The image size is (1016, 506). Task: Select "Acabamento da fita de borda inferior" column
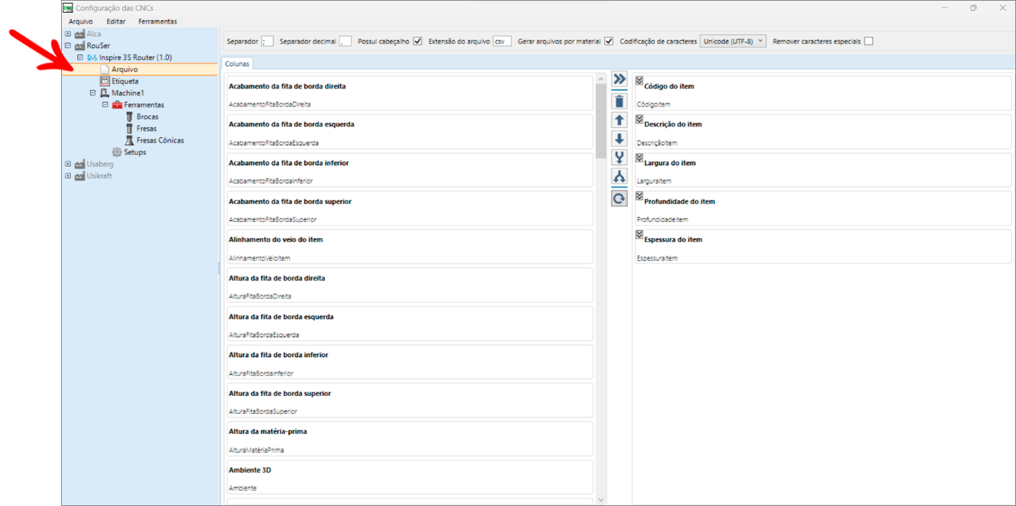click(x=409, y=171)
